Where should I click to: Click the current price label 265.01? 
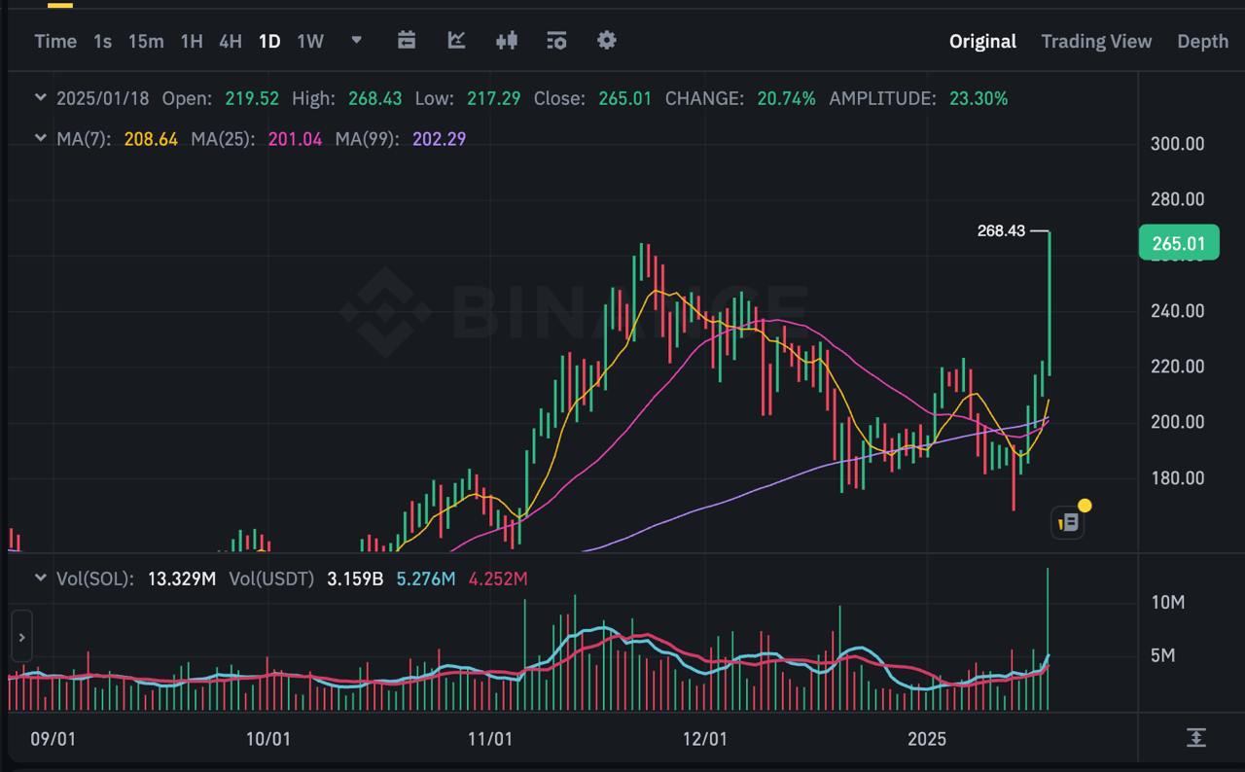tap(1179, 242)
